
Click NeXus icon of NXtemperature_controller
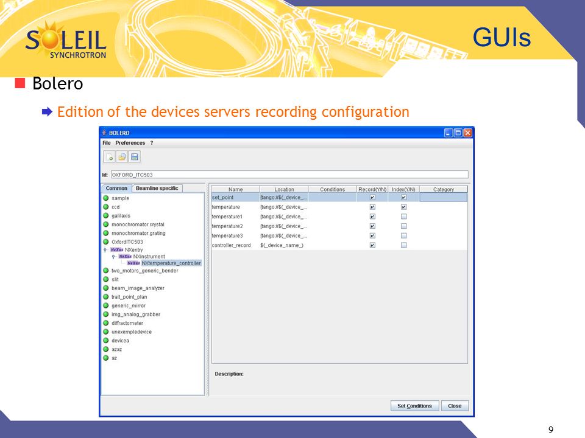point(133,263)
